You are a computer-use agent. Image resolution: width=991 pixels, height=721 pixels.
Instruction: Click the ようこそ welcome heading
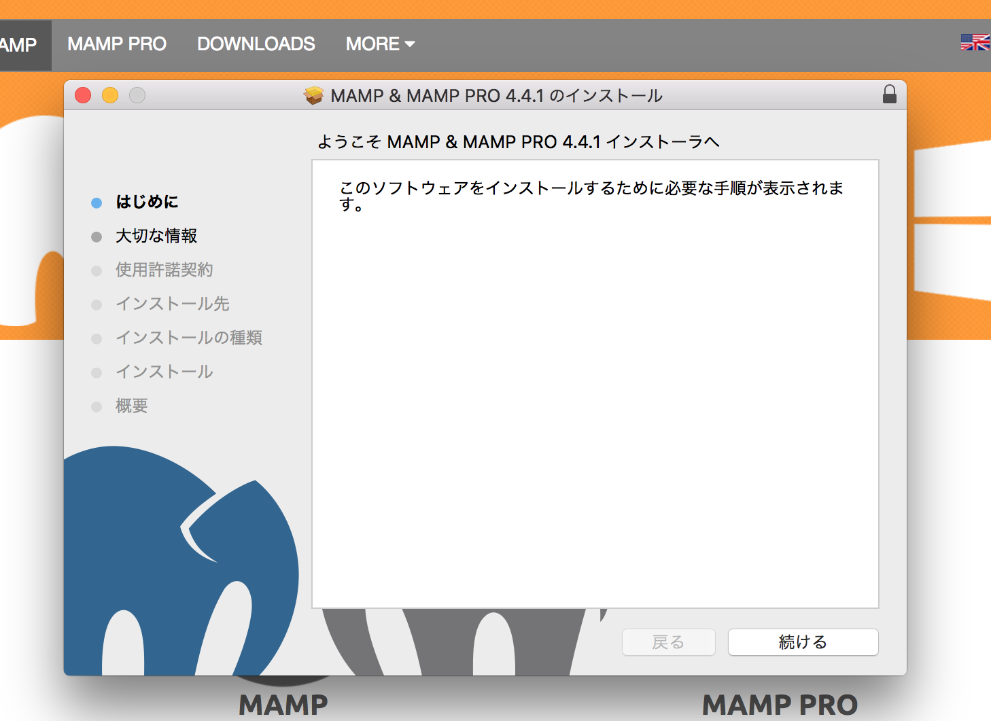[x=519, y=142]
